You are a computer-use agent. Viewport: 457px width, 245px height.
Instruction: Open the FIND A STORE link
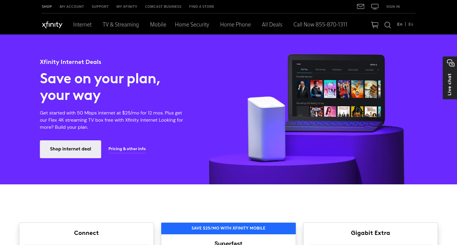pyautogui.click(x=202, y=7)
